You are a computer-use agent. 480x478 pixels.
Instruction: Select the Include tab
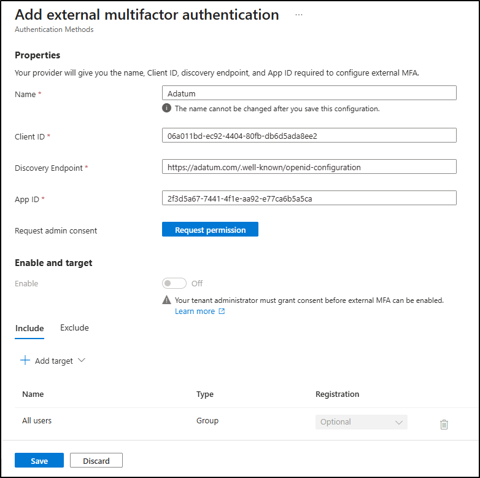(x=29, y=328)
